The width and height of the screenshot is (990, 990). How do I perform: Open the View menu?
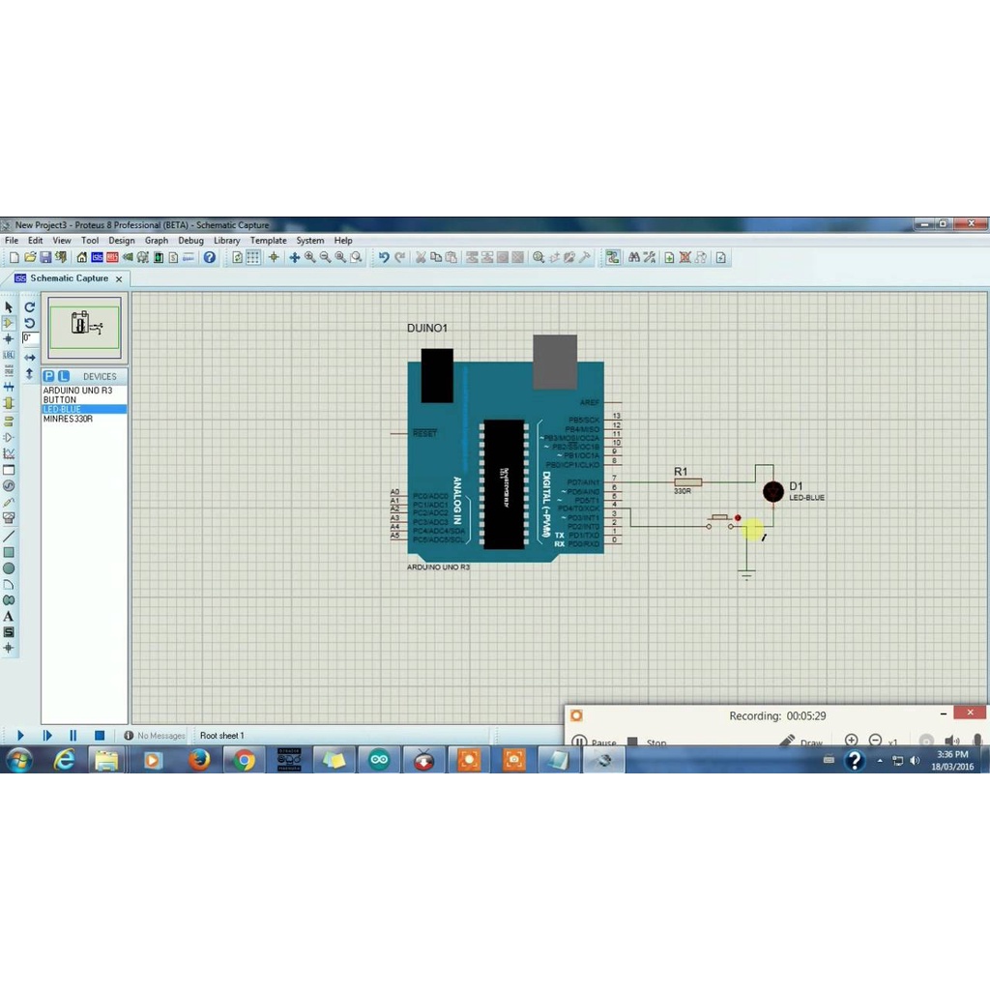[62, 241]
